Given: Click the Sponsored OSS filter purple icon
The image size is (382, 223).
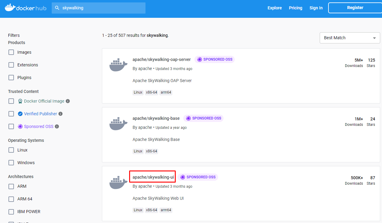Looking at the screenshot, I should 20,126.
